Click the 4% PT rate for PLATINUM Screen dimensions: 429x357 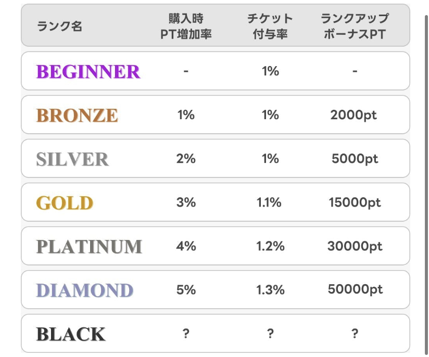pyautogui.click(x=186, y=246)
